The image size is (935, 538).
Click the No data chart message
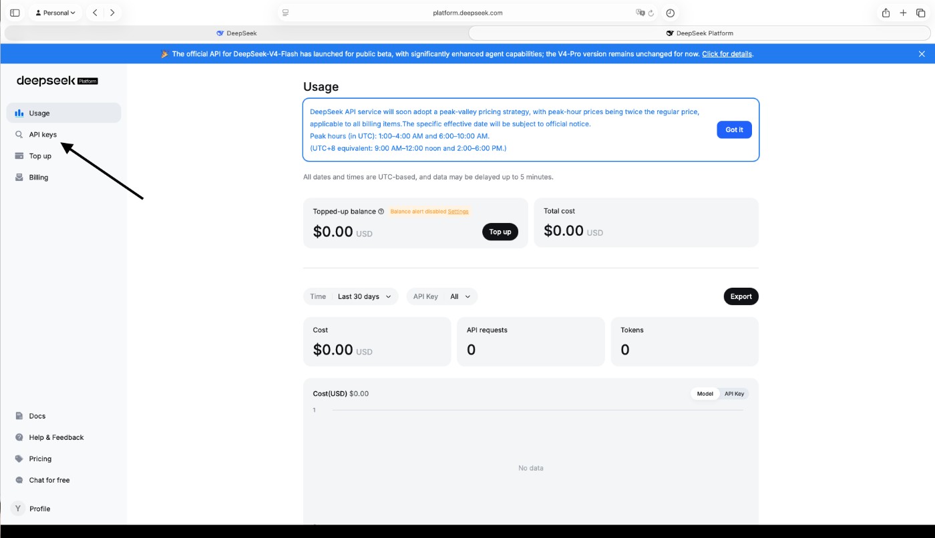531,468
